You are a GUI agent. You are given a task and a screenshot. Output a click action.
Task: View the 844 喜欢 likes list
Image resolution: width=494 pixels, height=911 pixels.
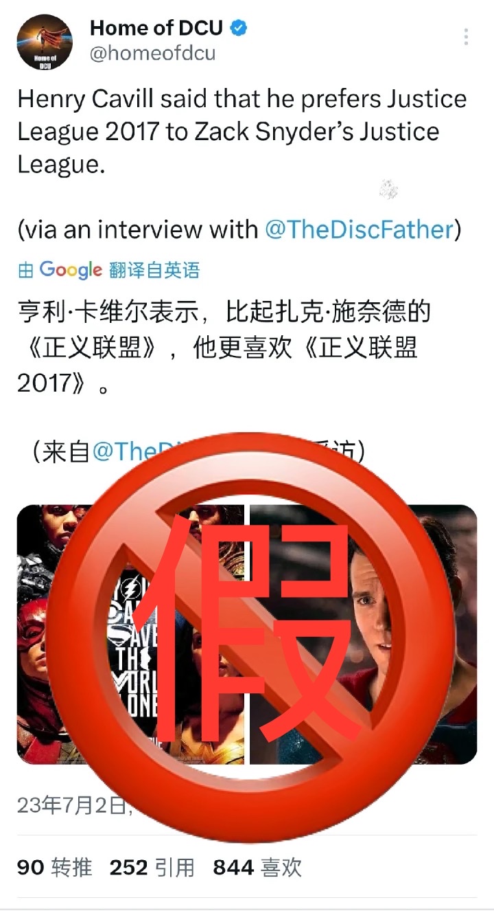pos(257,868)
